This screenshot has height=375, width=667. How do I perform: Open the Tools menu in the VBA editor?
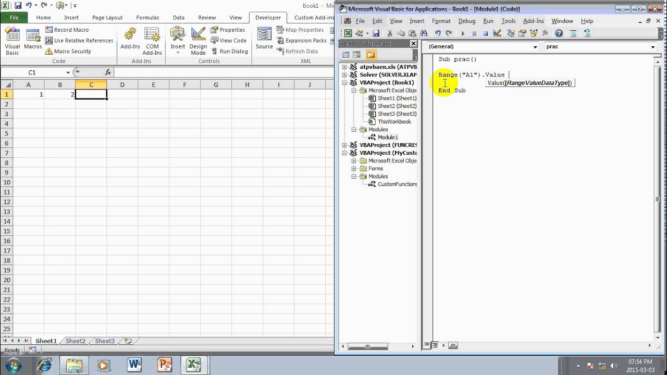coord(508,21)
